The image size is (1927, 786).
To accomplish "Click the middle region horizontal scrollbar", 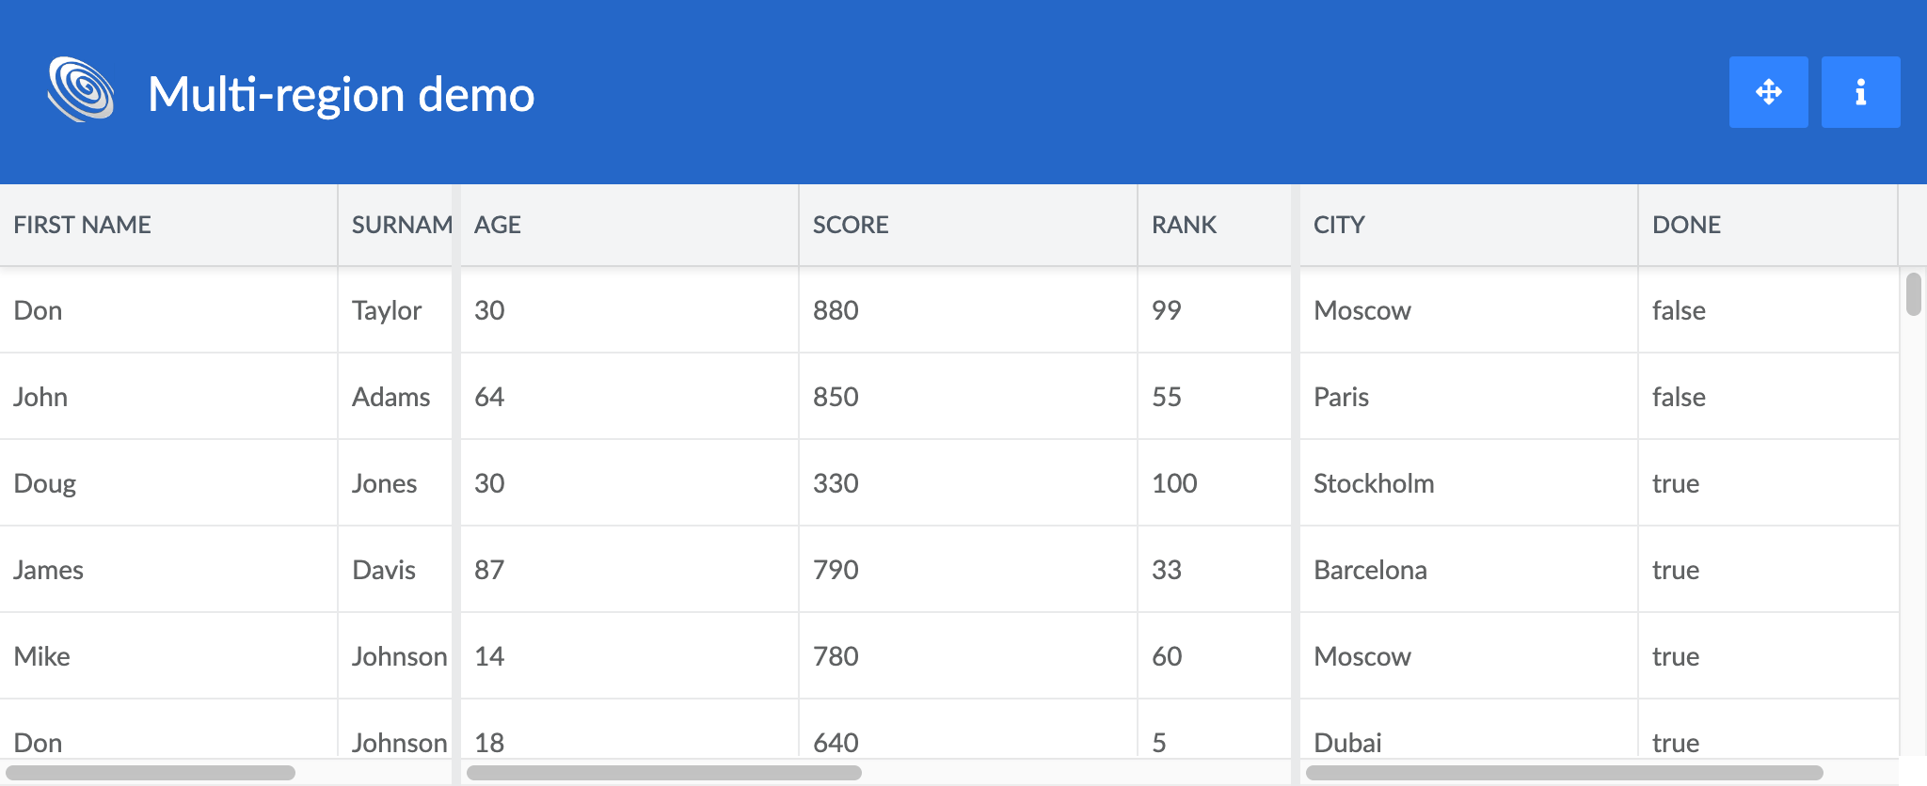I will click(663, 773).
